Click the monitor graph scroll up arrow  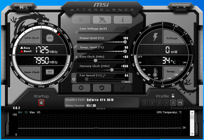[192, 113]
